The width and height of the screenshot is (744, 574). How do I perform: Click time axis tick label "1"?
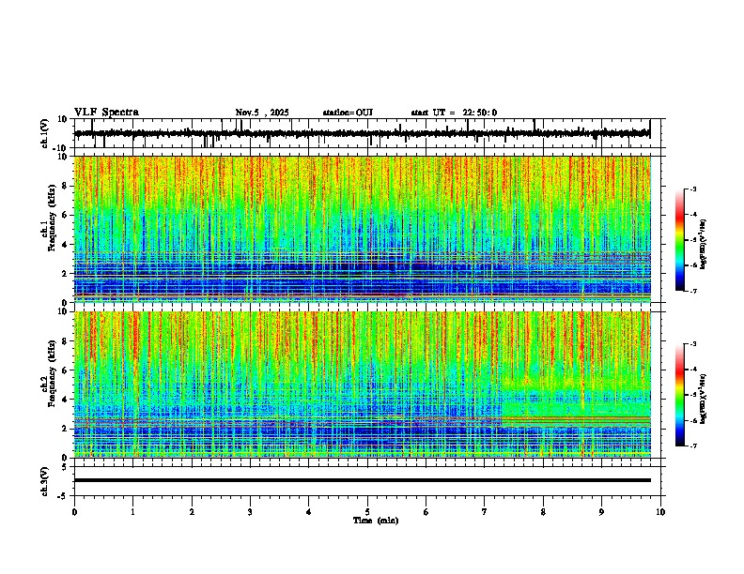point(132,512)
